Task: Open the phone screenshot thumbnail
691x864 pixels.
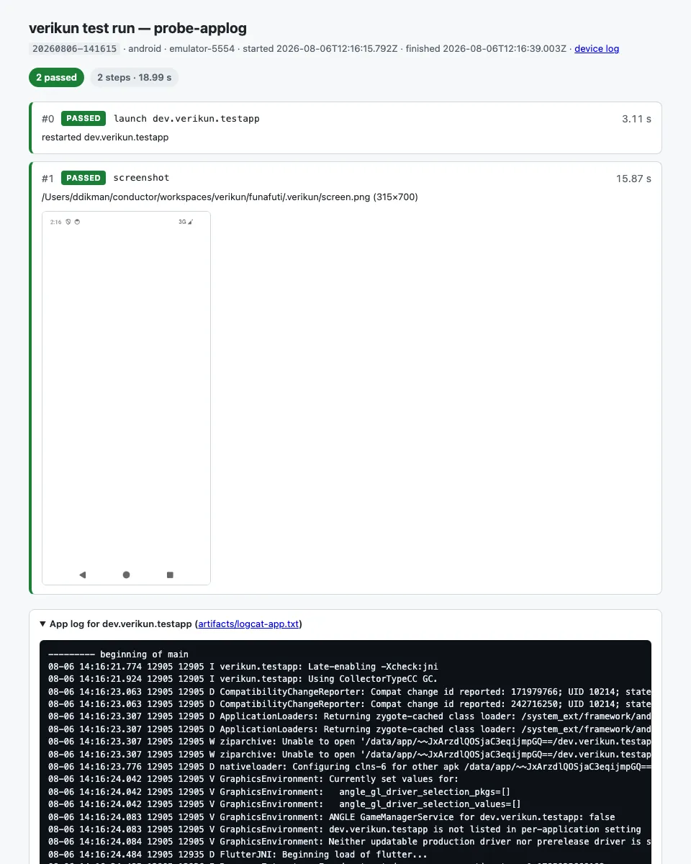Action: pyautogui.click(x=126, y=398)
